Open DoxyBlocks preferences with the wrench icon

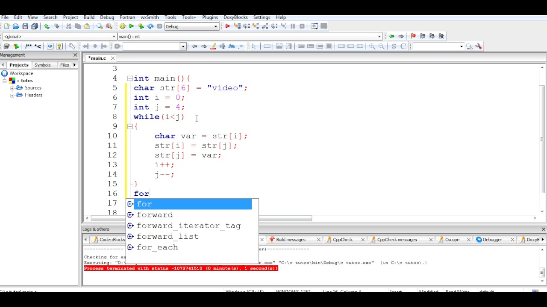72,46
